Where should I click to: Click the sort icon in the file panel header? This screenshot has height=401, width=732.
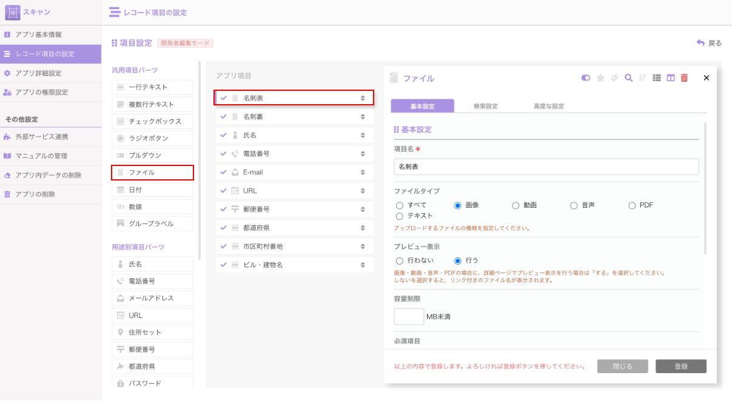click(643, 79)
